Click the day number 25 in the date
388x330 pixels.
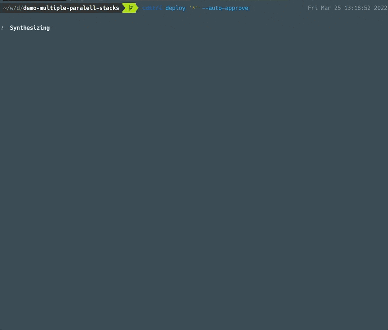[x=338, y=8]
